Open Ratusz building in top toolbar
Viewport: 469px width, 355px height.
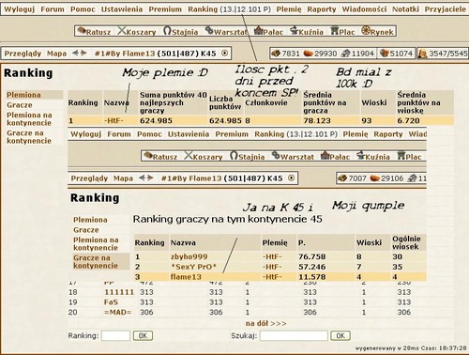(94, 32)
